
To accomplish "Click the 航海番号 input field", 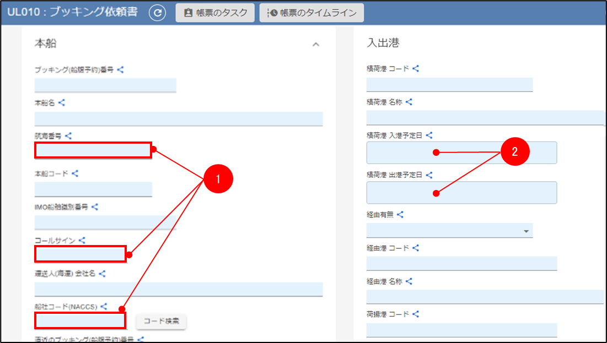I will click(x=93, y=150).
